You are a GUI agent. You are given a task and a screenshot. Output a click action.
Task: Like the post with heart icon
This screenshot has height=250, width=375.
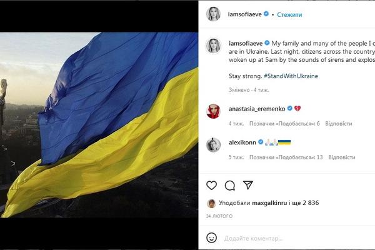(x=212, y=186)
